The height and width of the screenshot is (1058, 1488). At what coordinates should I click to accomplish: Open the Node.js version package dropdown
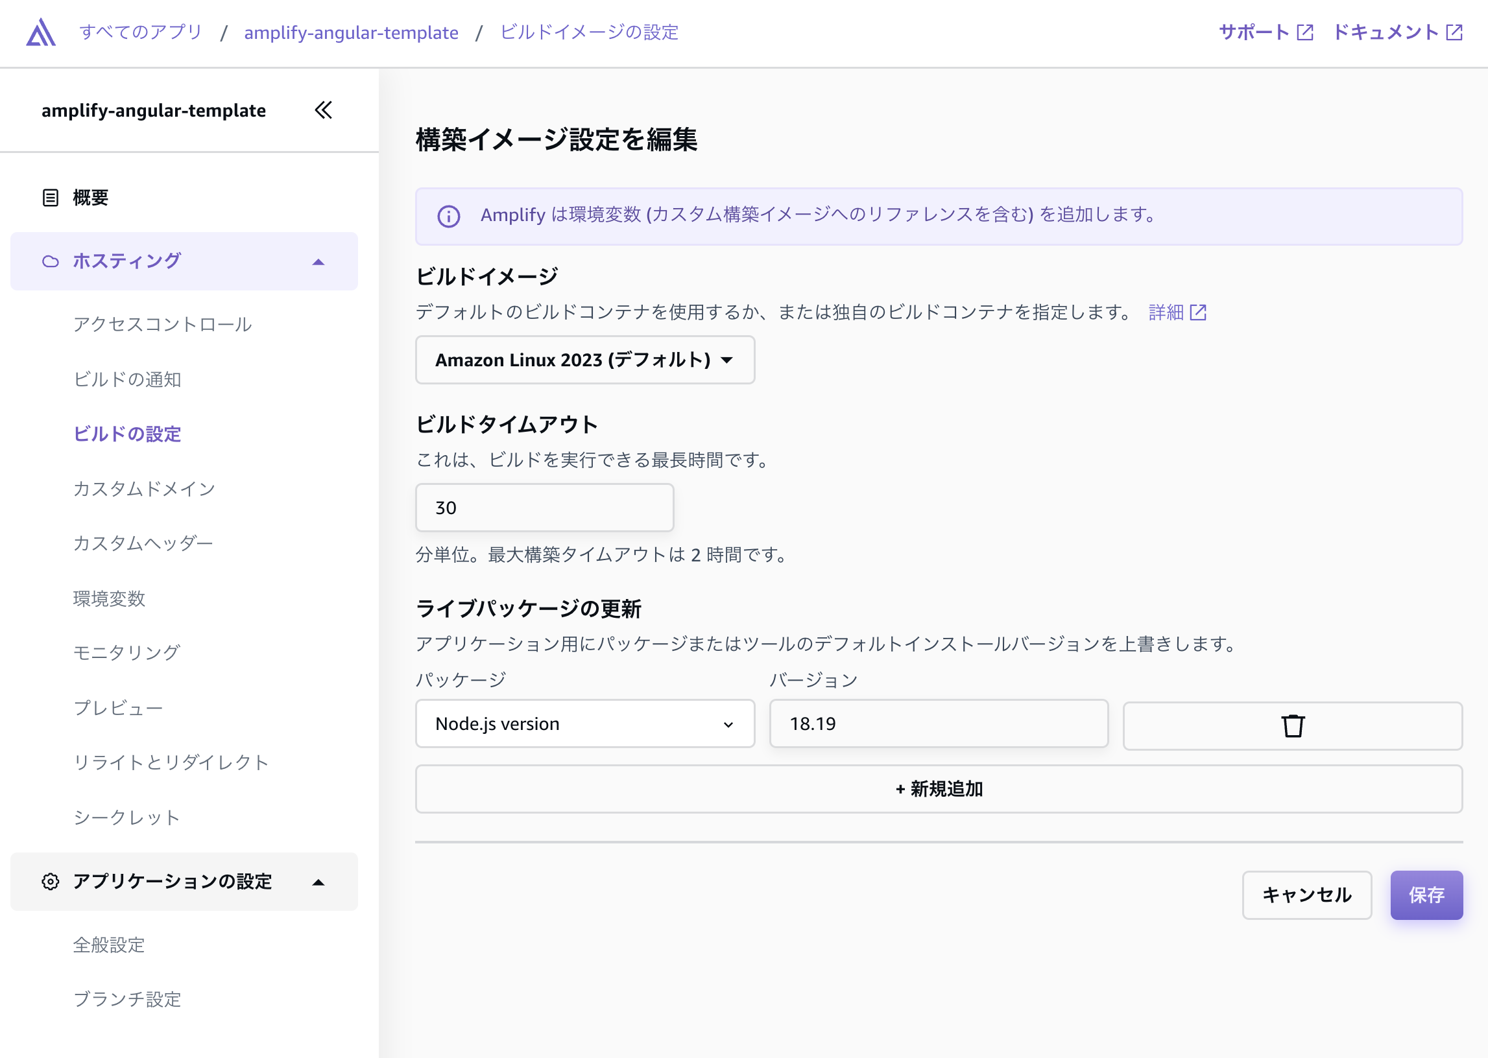point(584,723)
